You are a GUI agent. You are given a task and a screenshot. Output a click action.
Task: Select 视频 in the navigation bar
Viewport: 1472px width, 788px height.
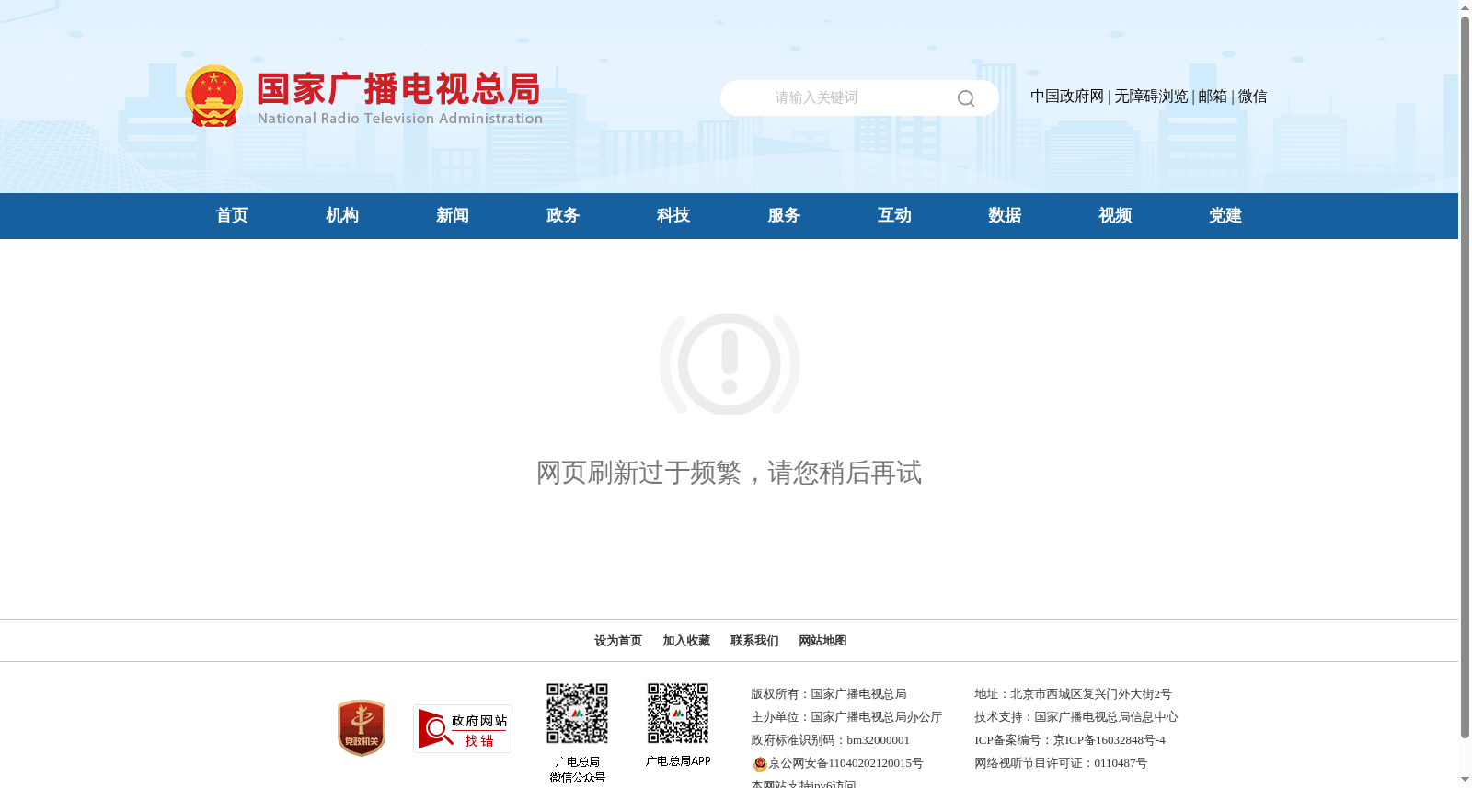[x=1115, y=216]
